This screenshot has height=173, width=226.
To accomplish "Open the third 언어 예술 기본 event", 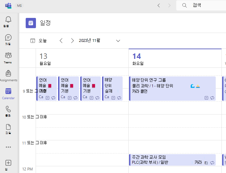I will 91,89.
